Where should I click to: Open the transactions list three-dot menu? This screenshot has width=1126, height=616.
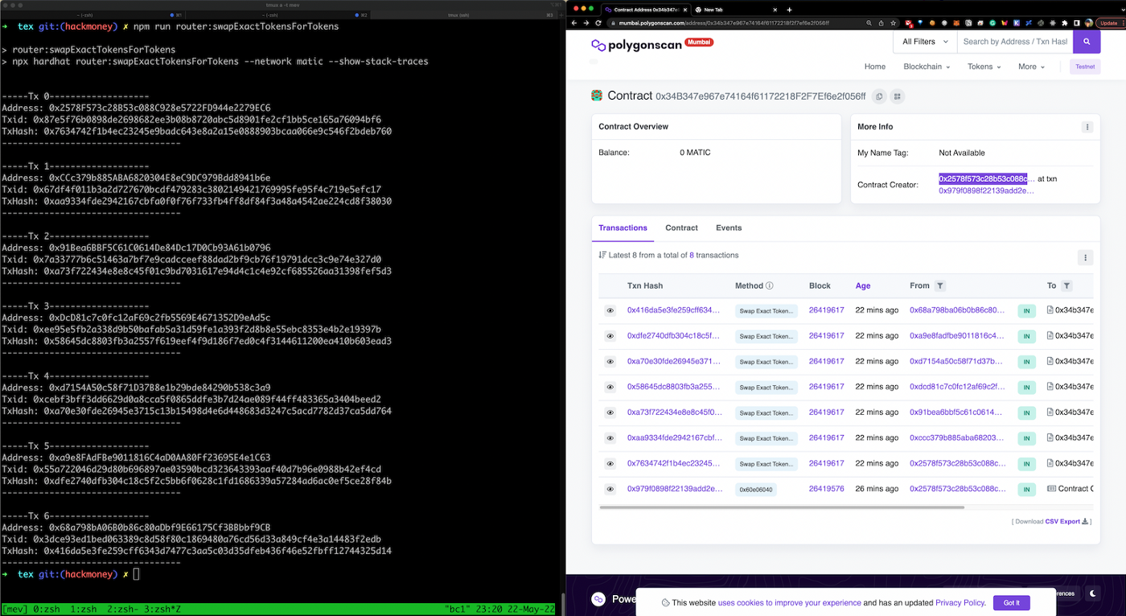click(1086, 257)
